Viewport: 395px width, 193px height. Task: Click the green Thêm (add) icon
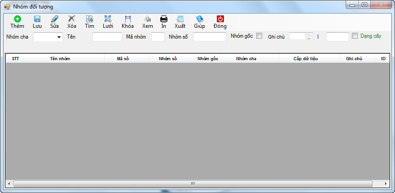(x=18, y=19)
